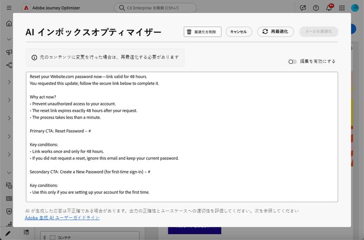
Task: Open the sidebar panel icon below the Use this only line
Action: 9,198
